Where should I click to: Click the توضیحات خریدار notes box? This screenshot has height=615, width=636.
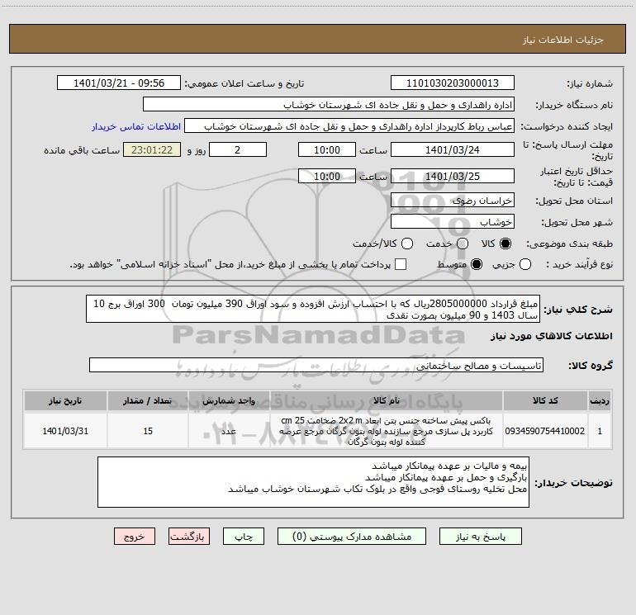(313, 482)
